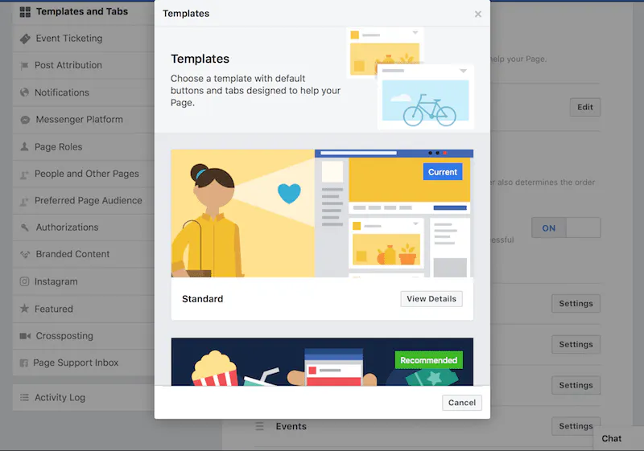Click the Messenger Platform icon
Viewport: 644px width, 451px height.
tap(25, 120)
